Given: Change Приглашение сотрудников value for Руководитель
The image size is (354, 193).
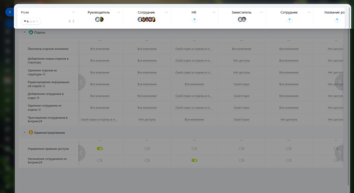Looking at the screenshot, I should pos(100,119).
